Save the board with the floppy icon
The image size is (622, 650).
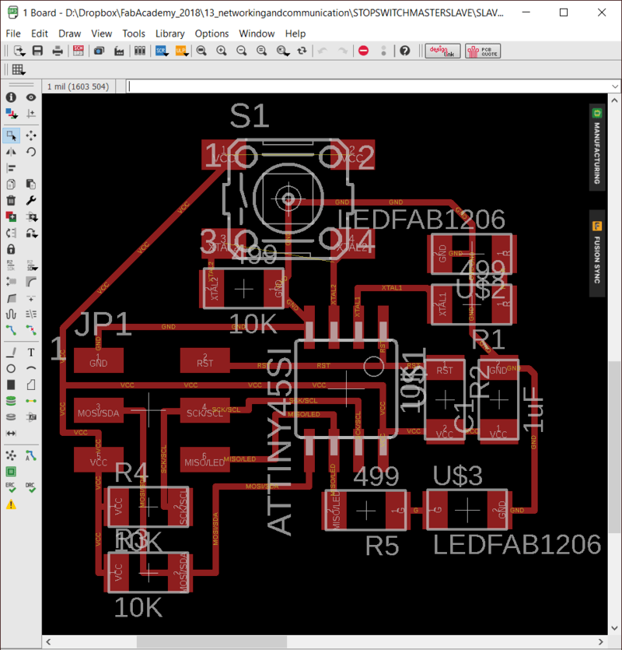[37, 51]
